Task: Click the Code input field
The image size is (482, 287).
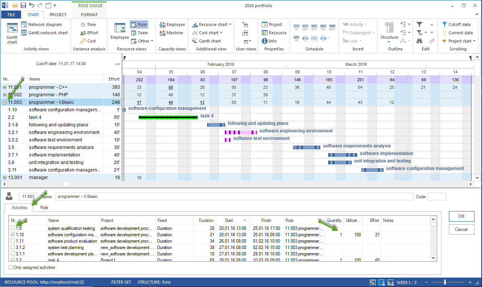Action: click(437, 196)
